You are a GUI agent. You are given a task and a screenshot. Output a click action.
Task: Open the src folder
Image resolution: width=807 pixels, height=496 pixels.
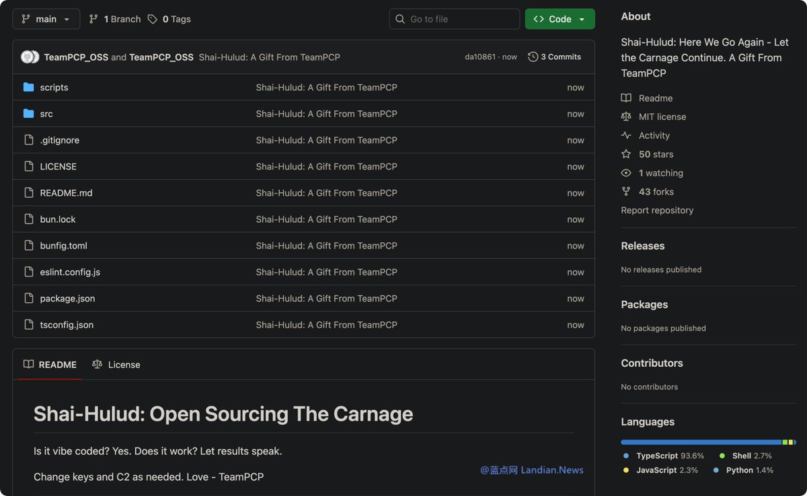[46, 114]
